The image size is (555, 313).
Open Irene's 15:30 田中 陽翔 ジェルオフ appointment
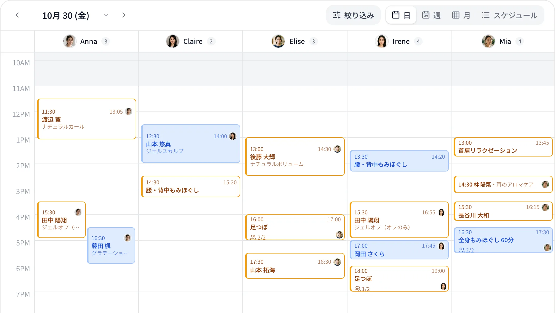399,220
